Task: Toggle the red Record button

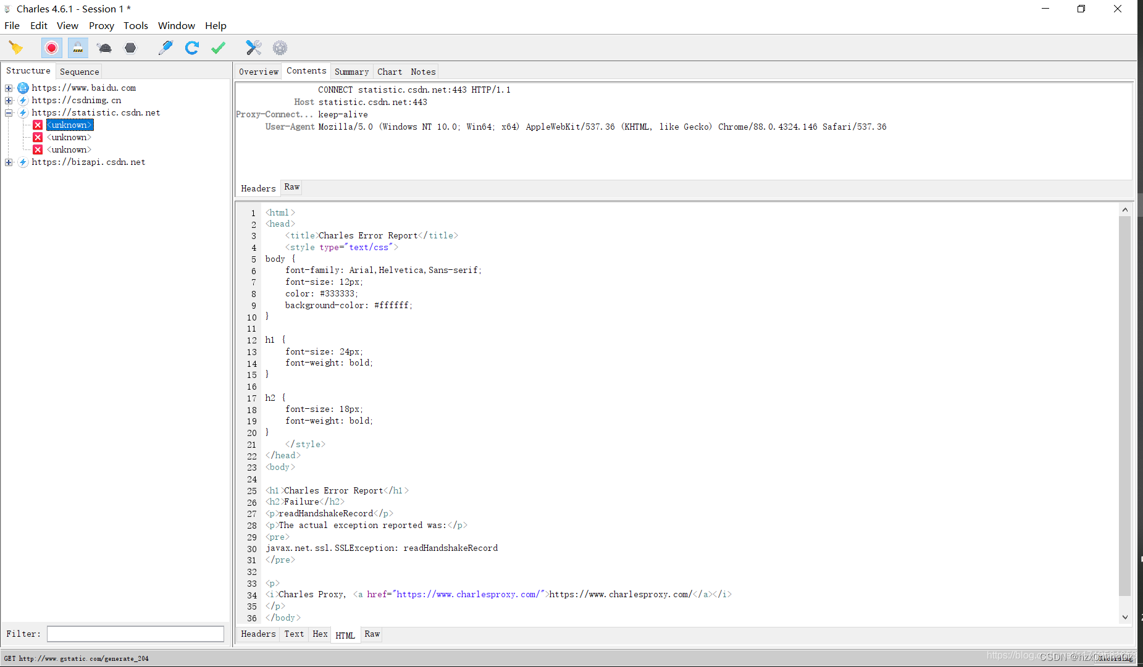Action: [52, 48]
